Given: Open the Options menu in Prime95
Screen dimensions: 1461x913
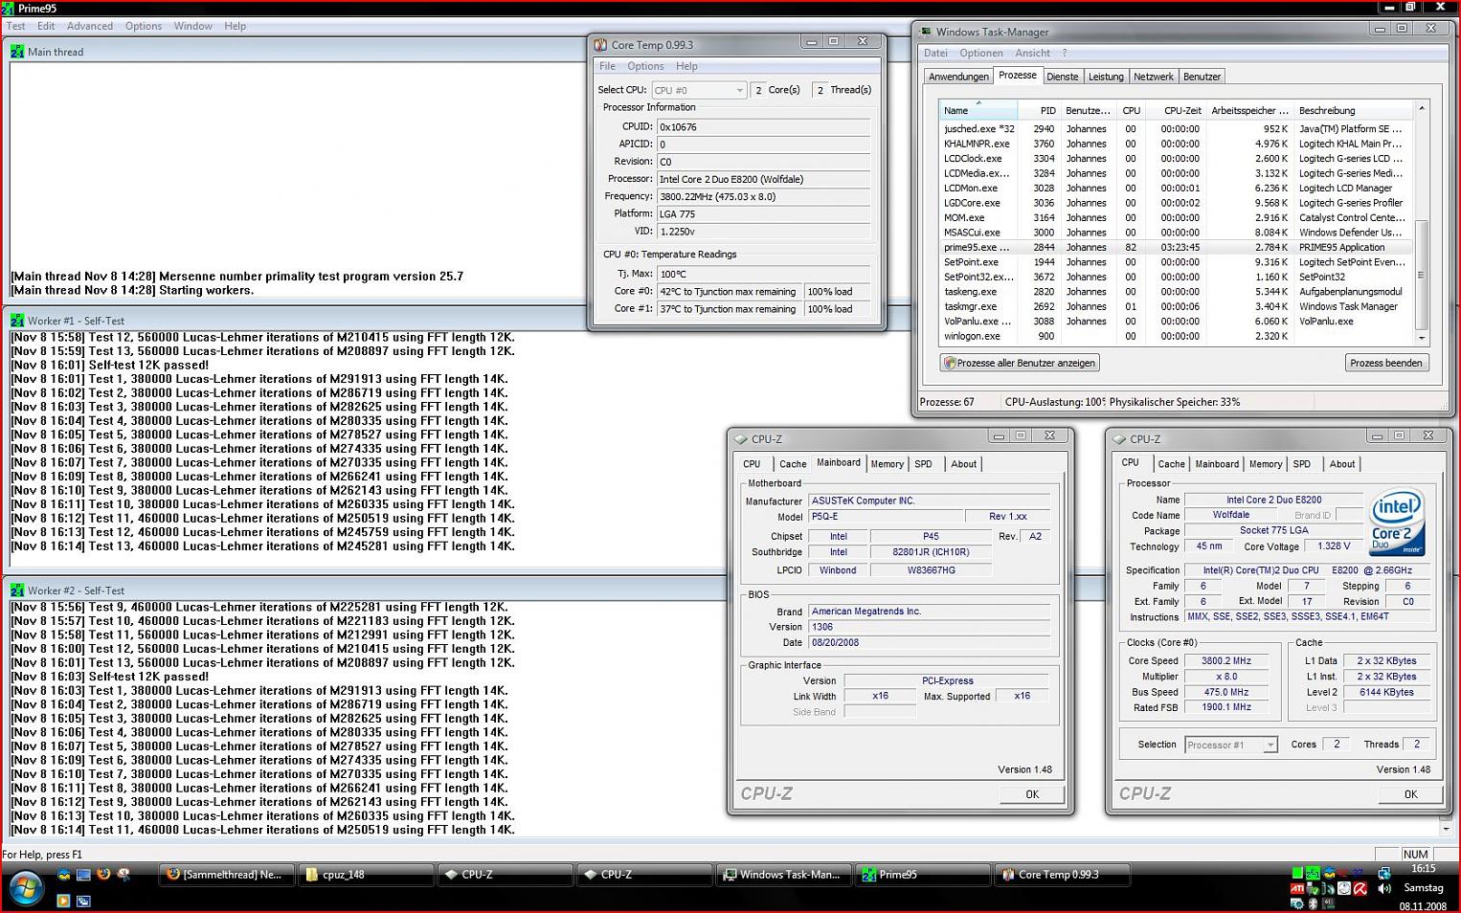Looking at the screenshot, I should (x=144, y=26).
